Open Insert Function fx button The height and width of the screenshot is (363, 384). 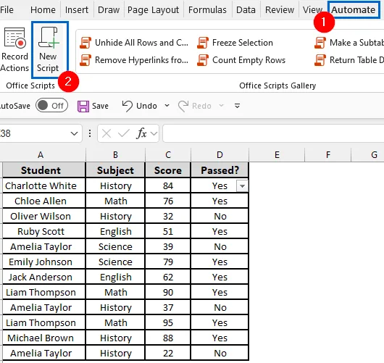tap(141, 133)
